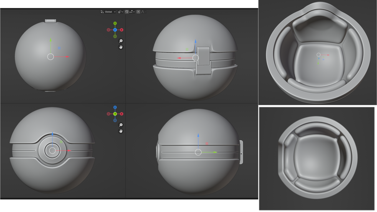
Task: Select Global from the orientation selector
Action: 108,11
